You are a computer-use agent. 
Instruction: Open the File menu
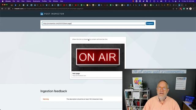[x=14, y=1]
